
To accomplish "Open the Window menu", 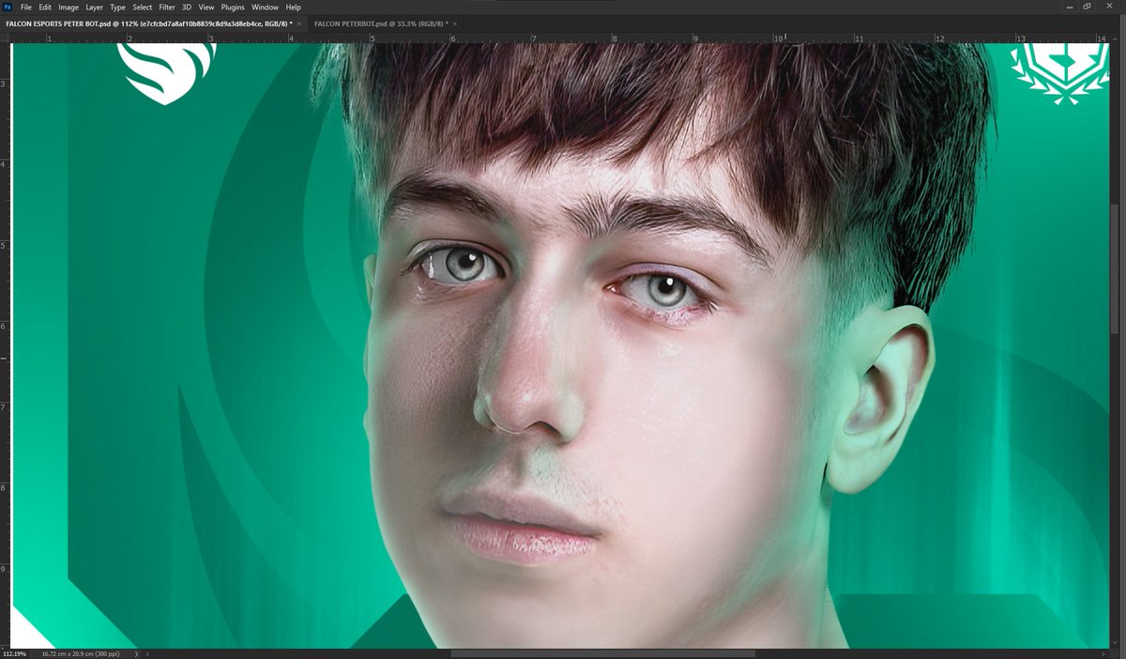I will (x=265, y=7).
